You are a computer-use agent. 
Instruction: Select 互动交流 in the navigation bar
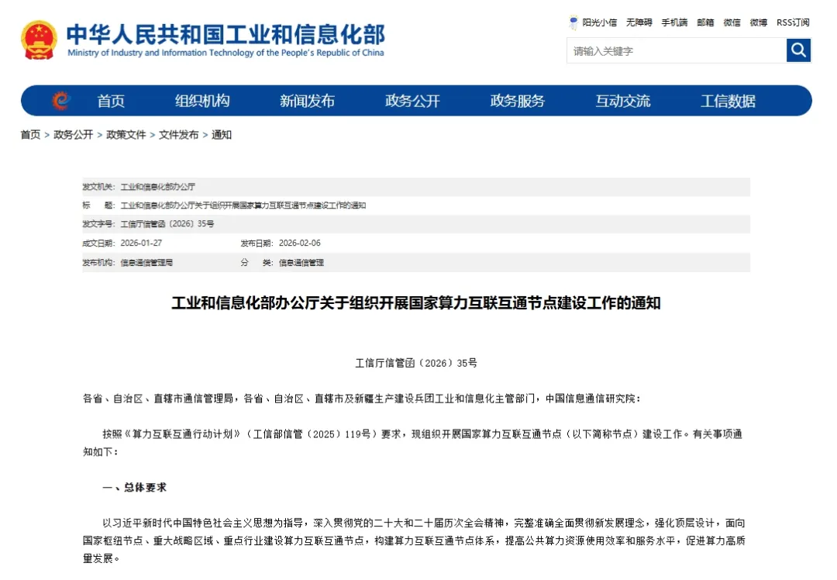click(x=623, y=102)
